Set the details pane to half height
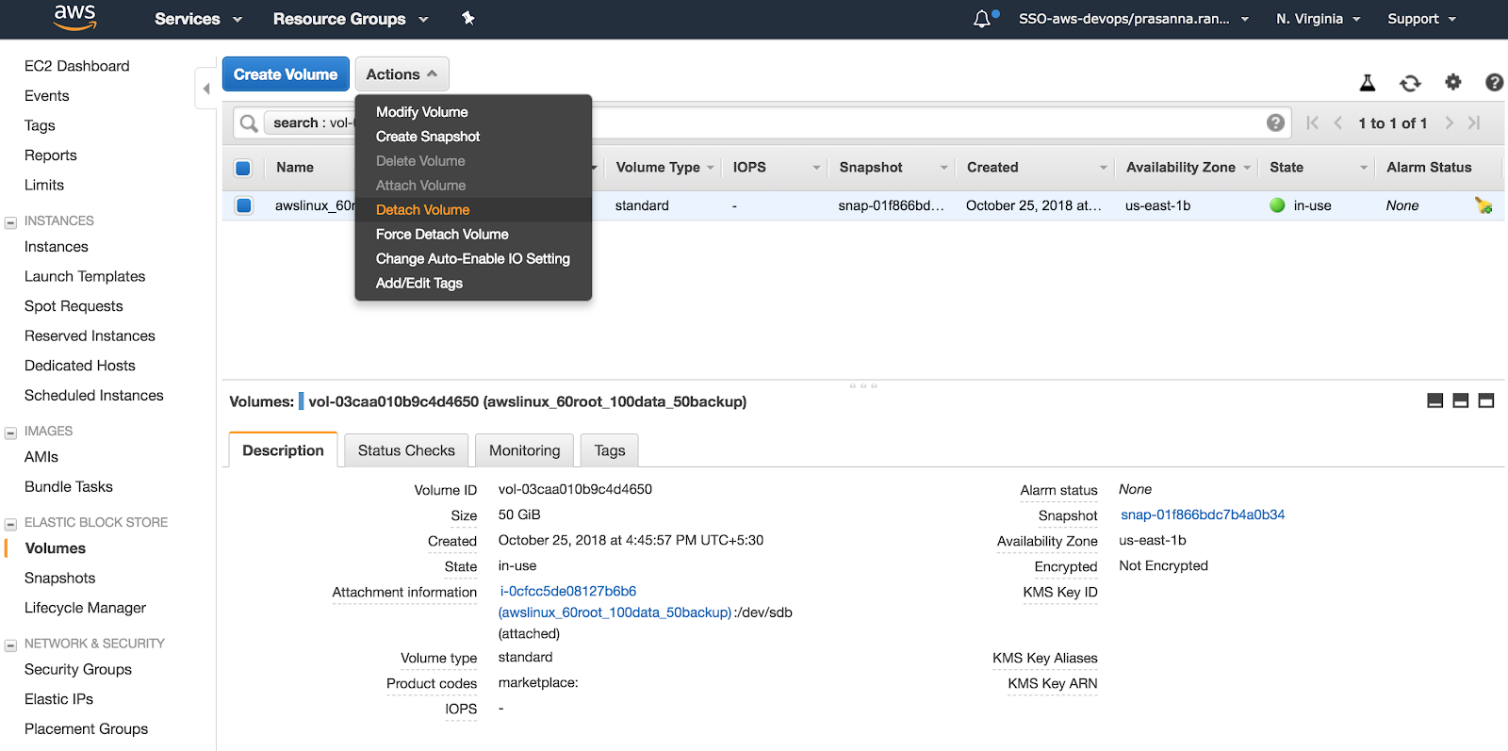The width and height of the screenshot is (1508, 751). 1461,400
